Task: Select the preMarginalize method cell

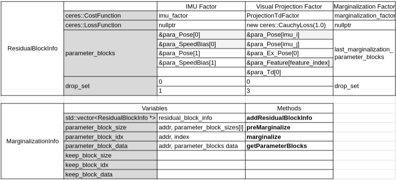Action: [x=289, y=127]
